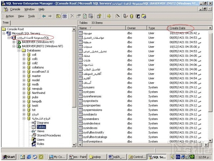
Task: Click the New Login toolbar icon
Action: point(138,16)
